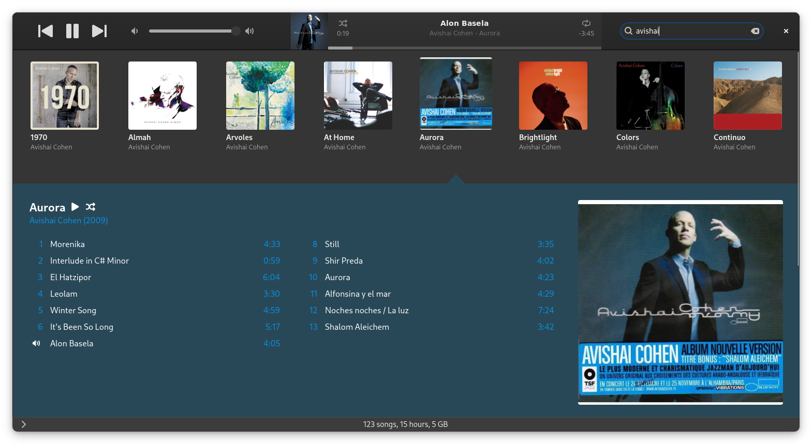Play Noches noches / La luz

(x=430, y=310)
